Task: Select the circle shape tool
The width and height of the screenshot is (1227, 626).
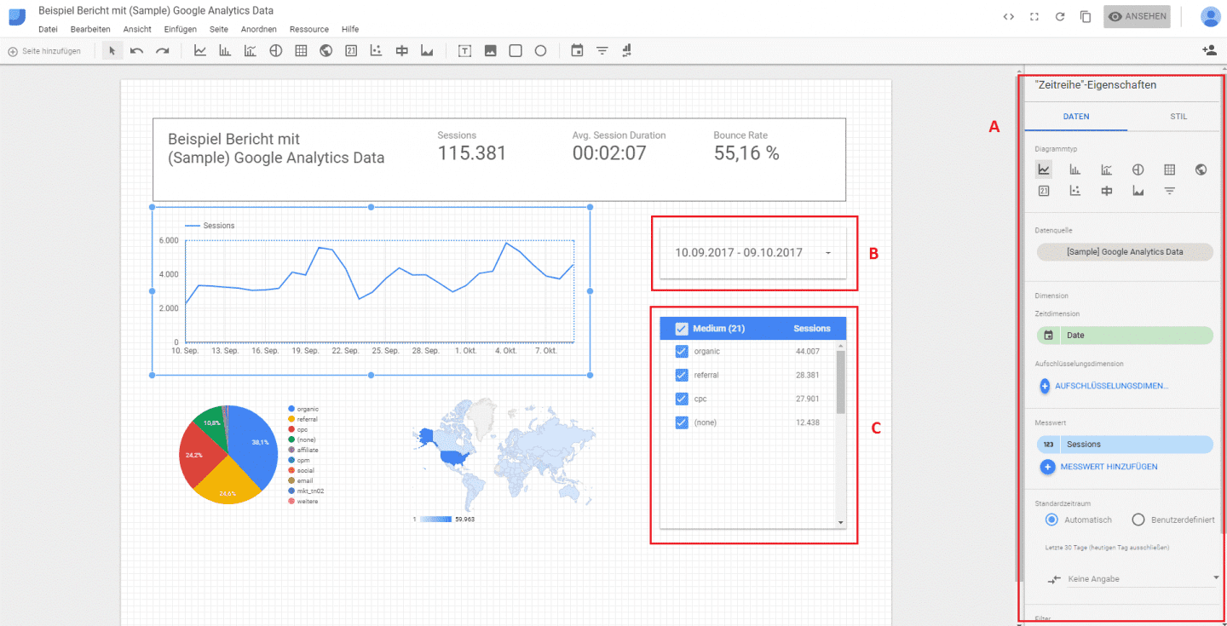Action: 540,51
